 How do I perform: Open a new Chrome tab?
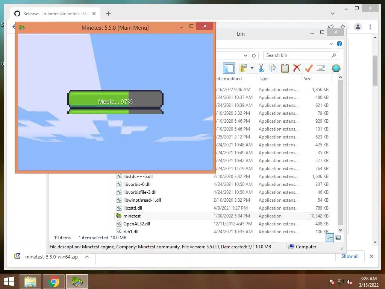[108, 14]
